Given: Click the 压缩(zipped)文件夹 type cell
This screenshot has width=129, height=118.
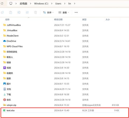Looking at the screenshot, I should pos(91,105).
